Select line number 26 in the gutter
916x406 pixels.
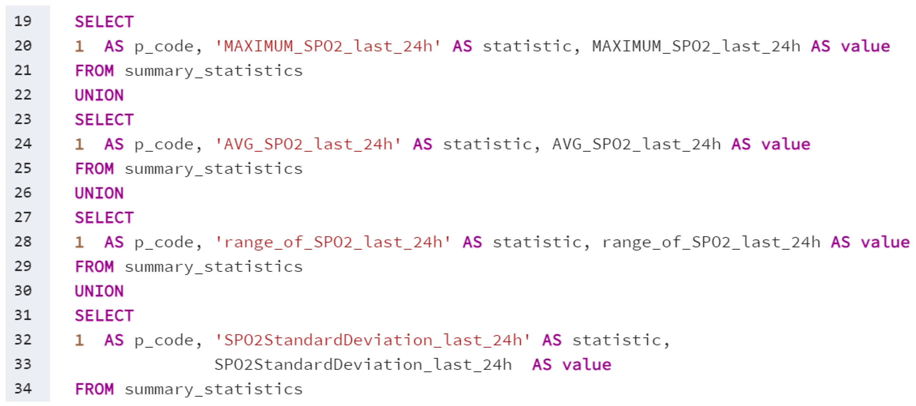tap(23, 193)
